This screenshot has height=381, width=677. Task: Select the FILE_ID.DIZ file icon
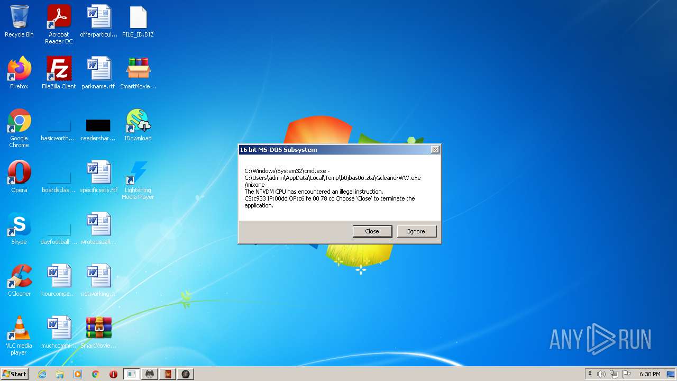click(138, 22)
